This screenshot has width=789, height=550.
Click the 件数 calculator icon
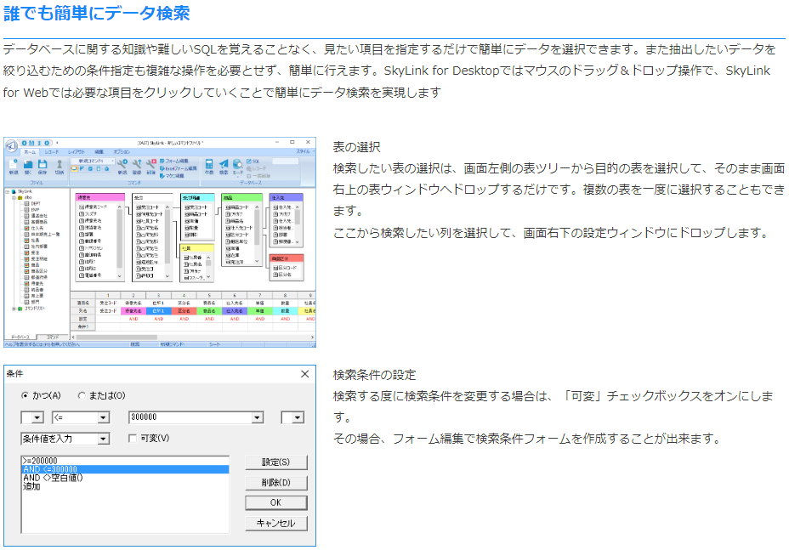point(209,164)
